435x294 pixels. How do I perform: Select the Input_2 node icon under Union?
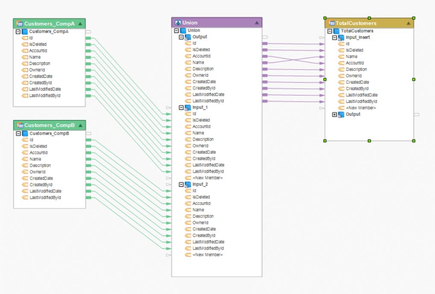(x=188, y=184)
